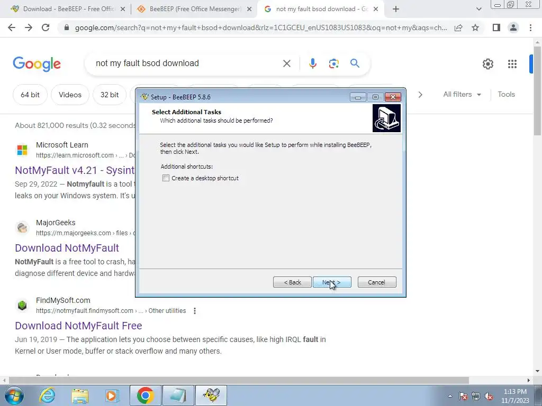Image resolution: width=542 pixels, height=406 pixels.
Task: Select BeeBEEP setup taskbar bee icon
Action: click(x=211, y=395)
